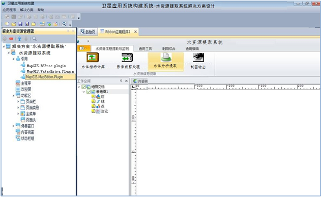The width and height of the screenshot is (322, 197).
Task: Collapse the 地图文档 node in workspace
Action: click(79, 87)
